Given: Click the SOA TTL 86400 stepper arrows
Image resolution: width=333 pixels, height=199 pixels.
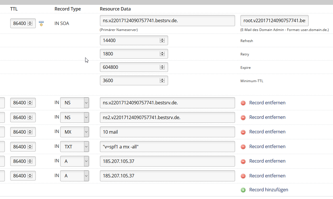Looking at the screenshot, I should point(30,23).
